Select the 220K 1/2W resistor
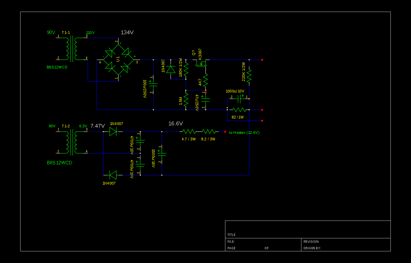Viewport: 411px width, 263px height. [249, 75]
